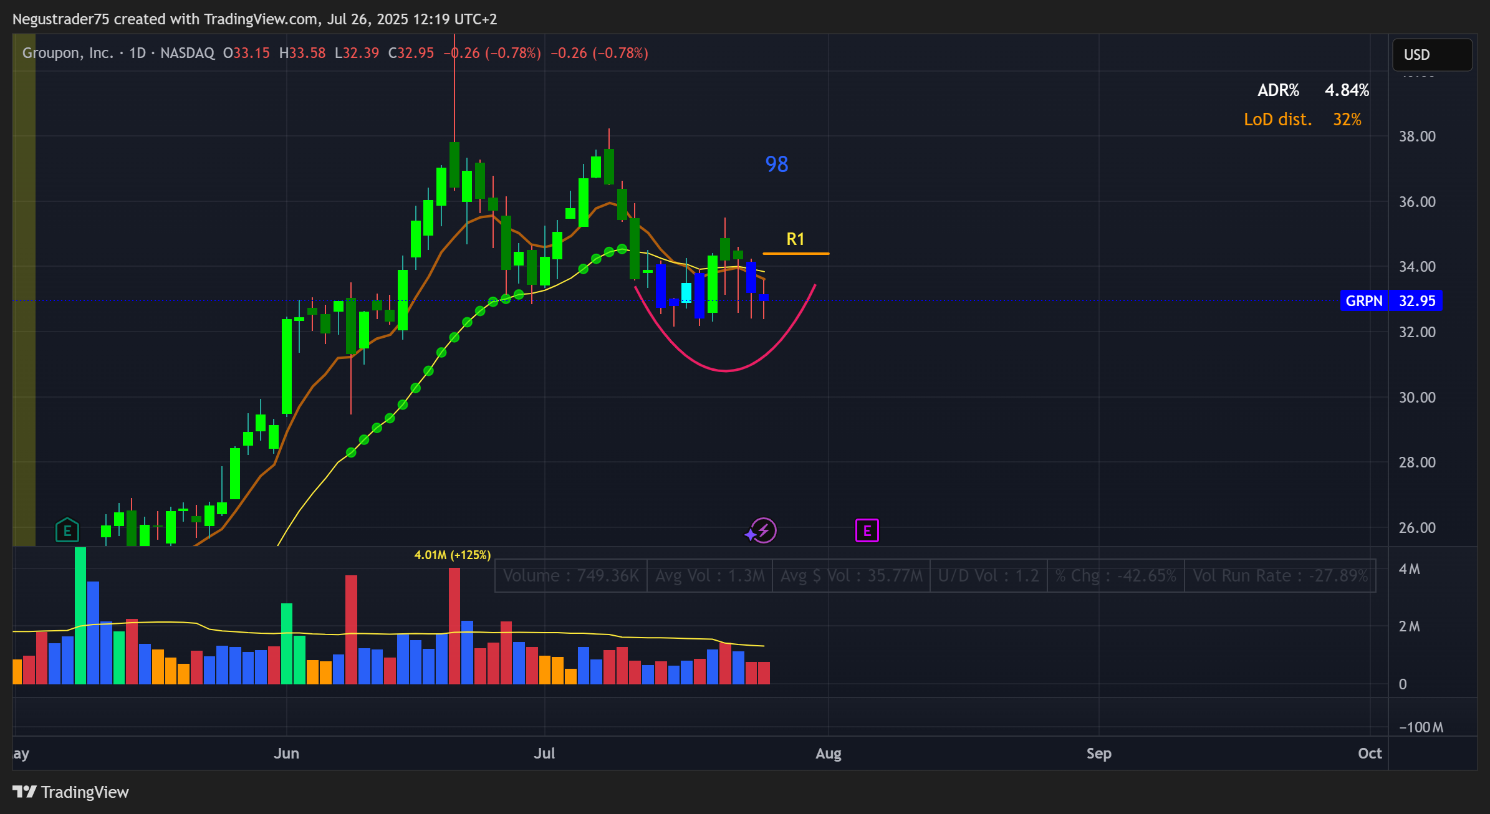Click the Groupon, Inc. symbol title

(68, 53)
